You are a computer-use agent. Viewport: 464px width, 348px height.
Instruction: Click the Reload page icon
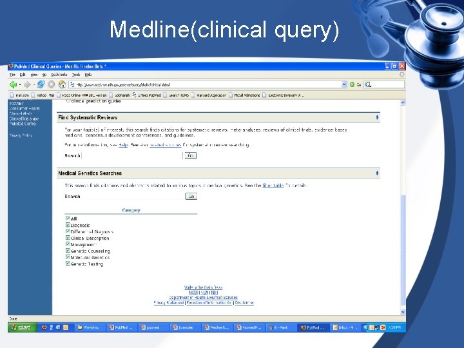click(x=41, y=84)
